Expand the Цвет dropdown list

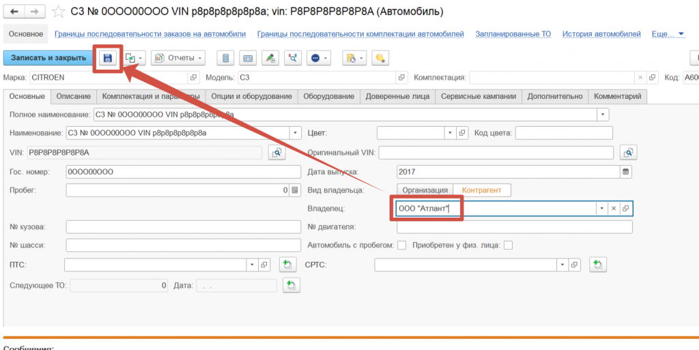[450, 133]
